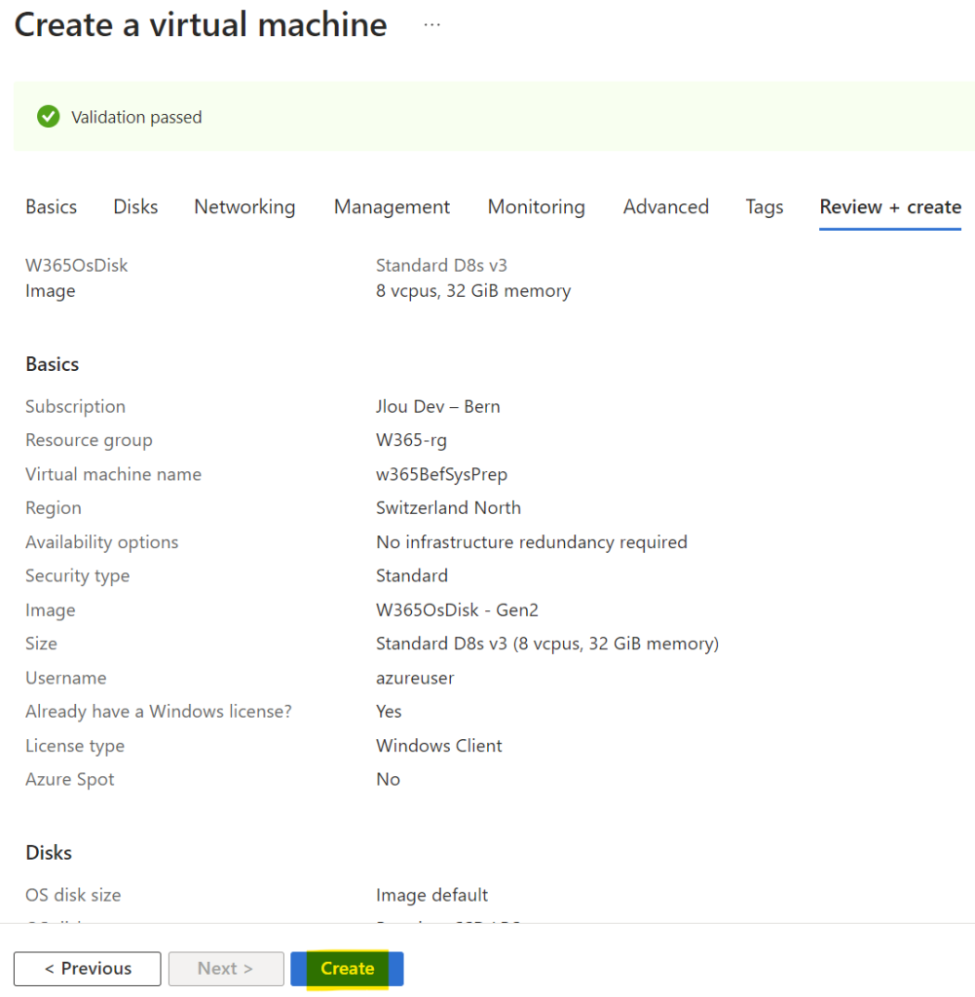Click the Disks section heading
Image resolution: width=975 pixels, height=997 pixels.
pos(49,853)
